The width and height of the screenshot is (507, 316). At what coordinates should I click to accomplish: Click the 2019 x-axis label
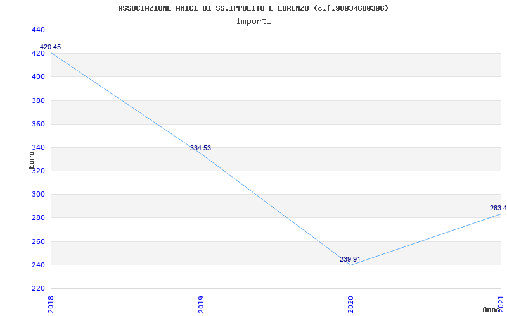click(x=201, y=303)
